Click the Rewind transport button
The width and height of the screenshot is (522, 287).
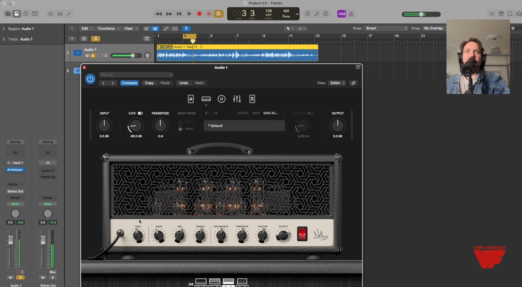point(158,14)
